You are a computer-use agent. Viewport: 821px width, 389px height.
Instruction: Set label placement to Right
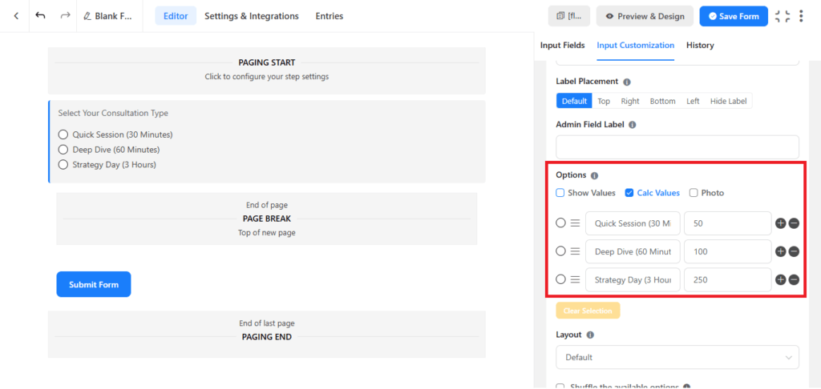[x=630, y=101]
